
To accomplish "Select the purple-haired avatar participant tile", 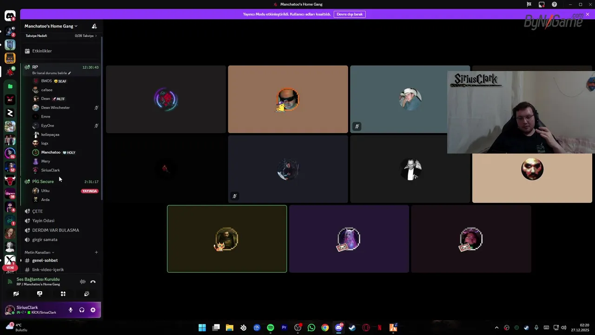I will [349, 239].
